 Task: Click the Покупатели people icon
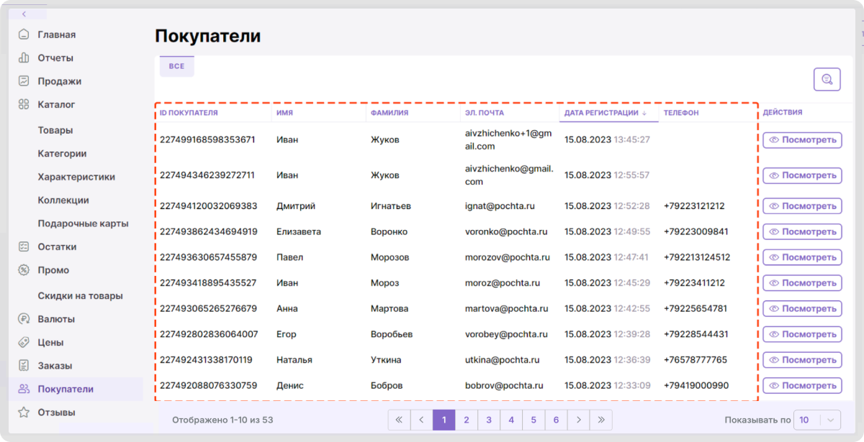pyautogui.click(x=24, y=389)
